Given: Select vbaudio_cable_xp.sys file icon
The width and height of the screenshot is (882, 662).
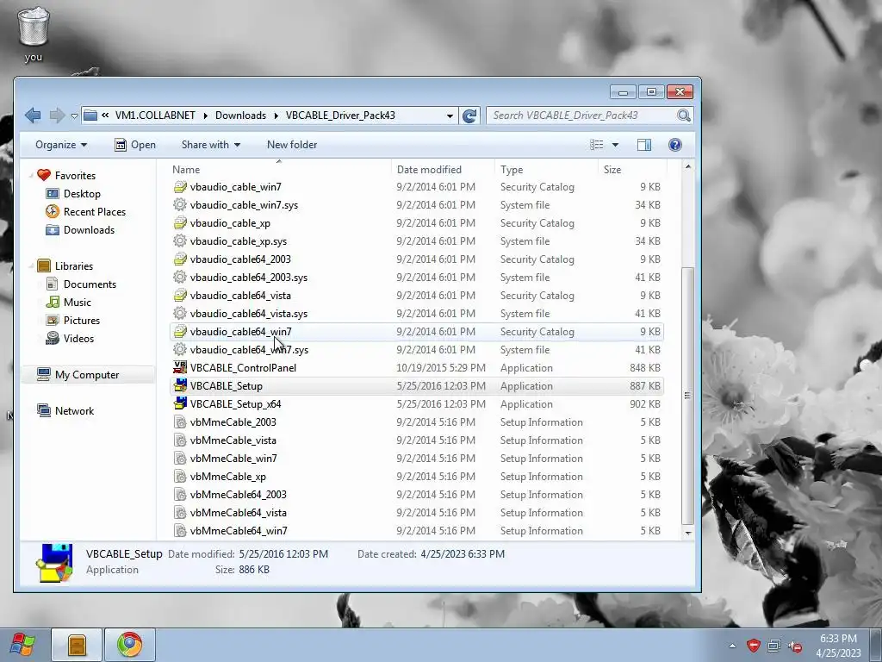Looking at the screenshot, I should 180,241.
